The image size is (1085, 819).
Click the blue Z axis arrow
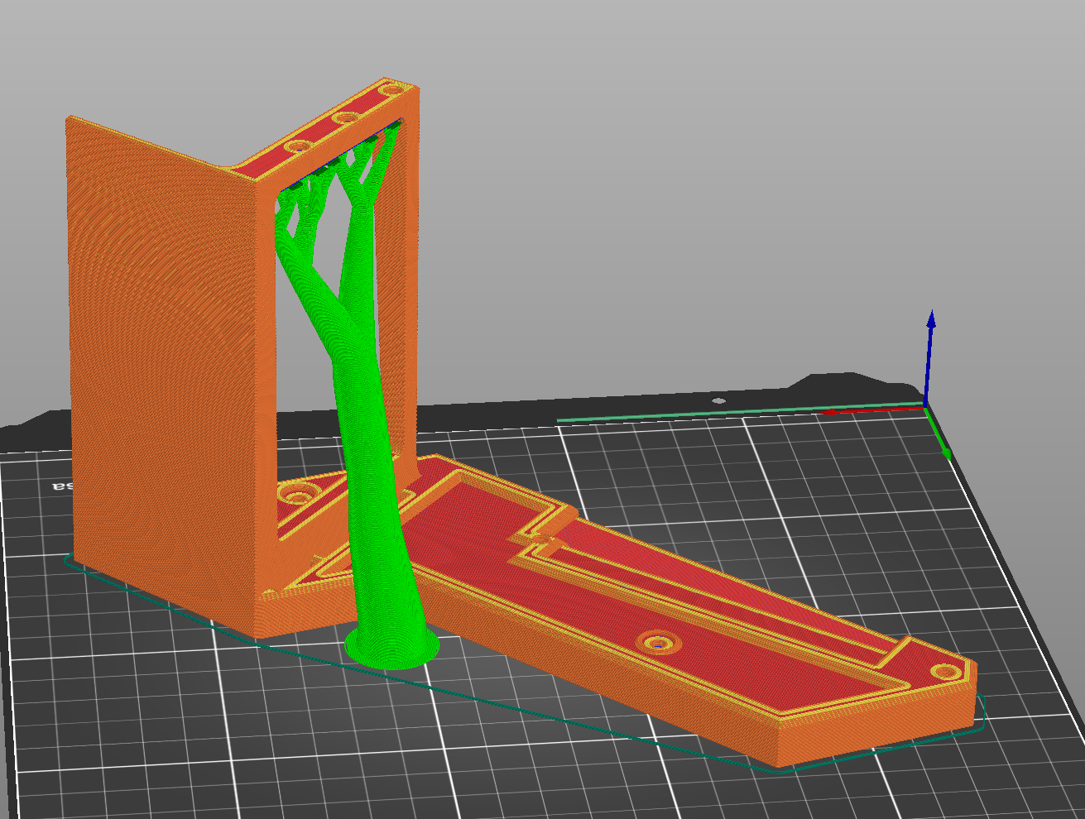tap(929, 347)
